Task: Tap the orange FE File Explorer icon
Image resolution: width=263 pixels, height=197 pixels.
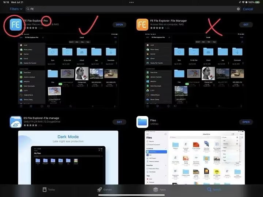Action: coord(142,25)
